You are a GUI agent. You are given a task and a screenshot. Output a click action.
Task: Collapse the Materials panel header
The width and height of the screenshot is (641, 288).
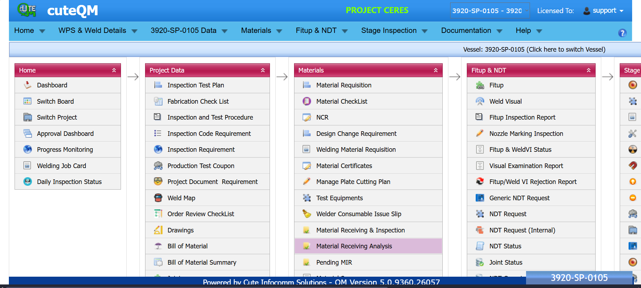(436, 70)
